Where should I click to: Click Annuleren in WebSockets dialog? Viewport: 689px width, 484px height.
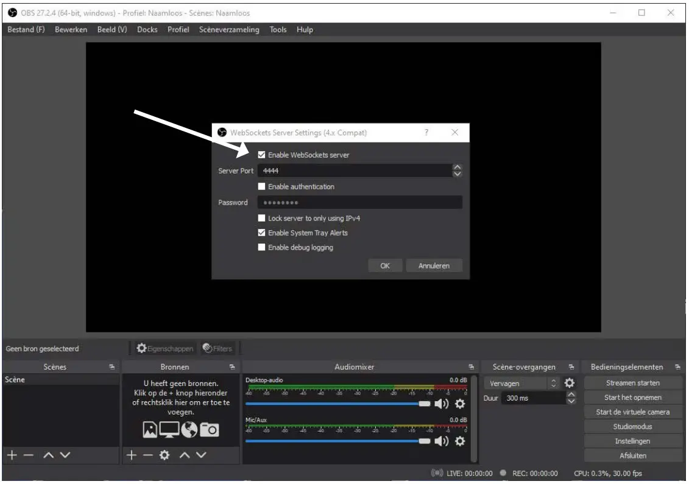pyautogui.click(x=434, y=265)
